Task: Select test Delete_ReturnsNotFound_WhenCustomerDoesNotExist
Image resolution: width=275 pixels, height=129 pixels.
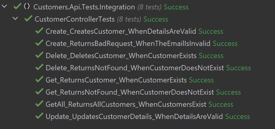Action: [x=135, y=68]
